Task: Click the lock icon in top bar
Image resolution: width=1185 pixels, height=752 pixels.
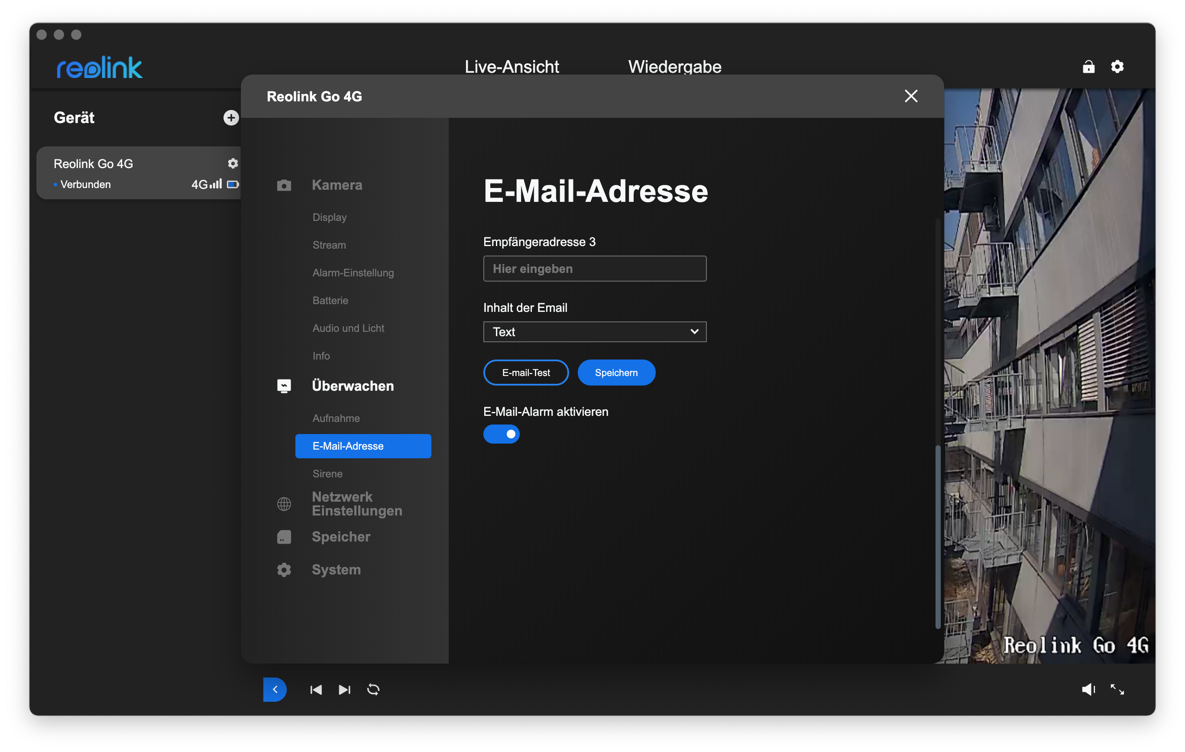Action: pos(1088,66)
